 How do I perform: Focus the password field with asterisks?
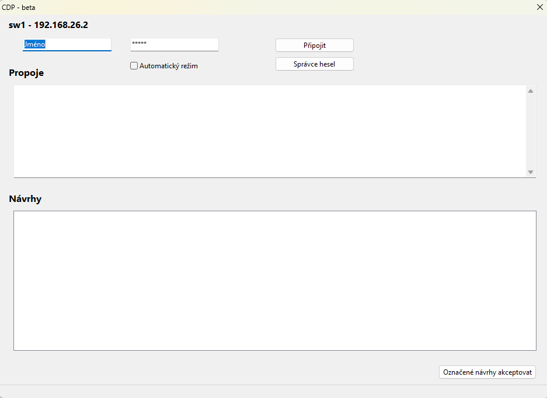pos(174,44)
